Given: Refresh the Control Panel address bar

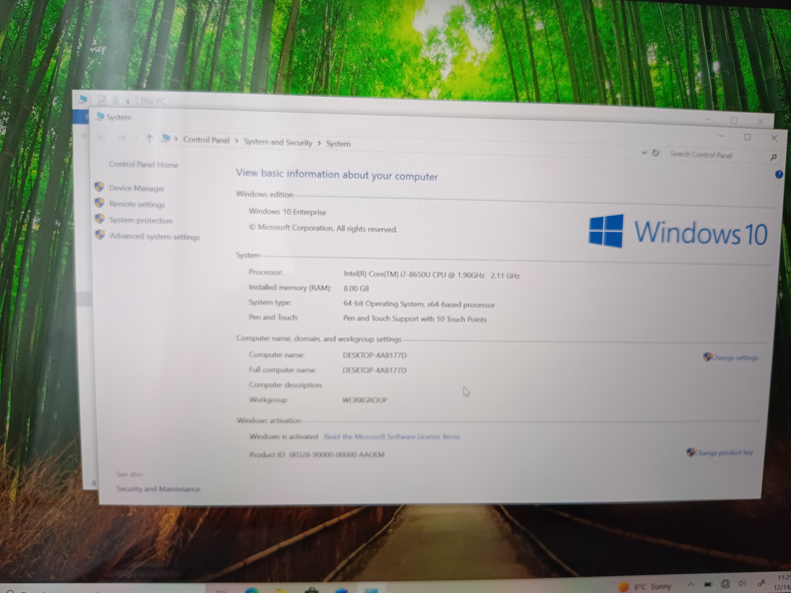Looking at the screenshot, I should tap(655, 153).
